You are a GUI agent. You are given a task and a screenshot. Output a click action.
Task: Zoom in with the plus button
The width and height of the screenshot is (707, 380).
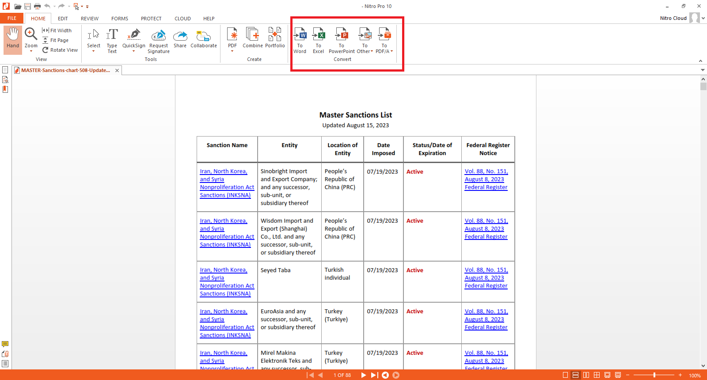coord(680,375)
